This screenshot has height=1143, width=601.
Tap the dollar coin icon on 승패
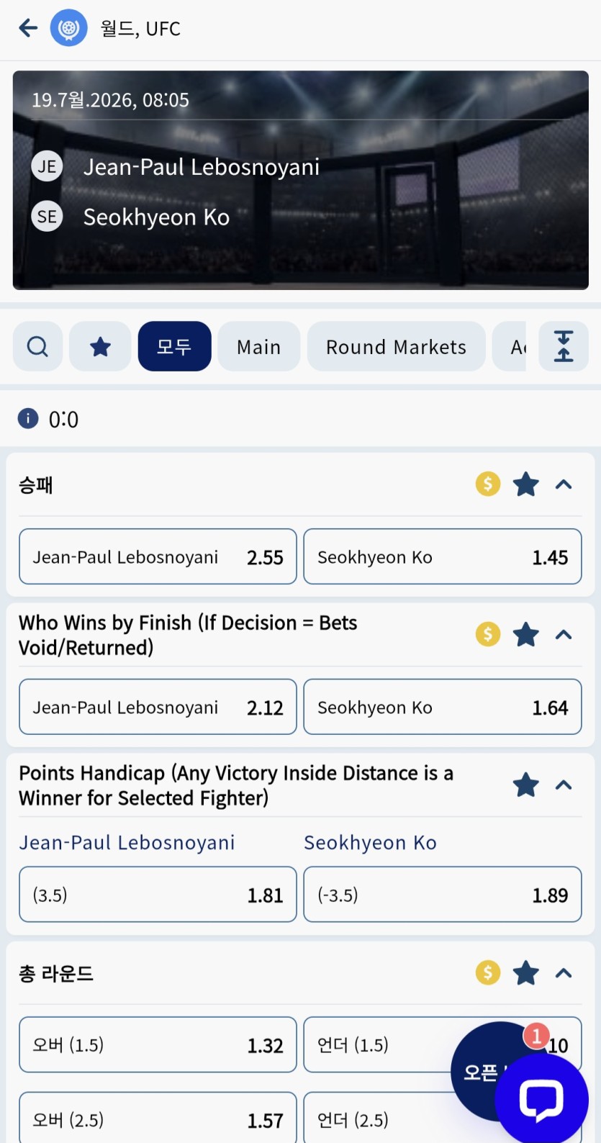click(x=488, y=484)
